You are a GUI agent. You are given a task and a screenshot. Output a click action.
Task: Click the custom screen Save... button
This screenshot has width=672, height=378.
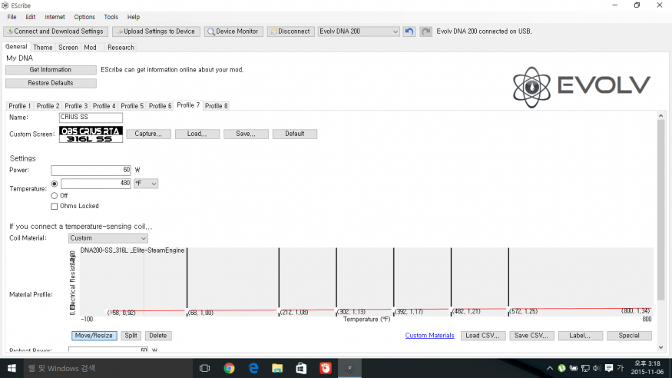pyautogui.click(x=246, y=134)
